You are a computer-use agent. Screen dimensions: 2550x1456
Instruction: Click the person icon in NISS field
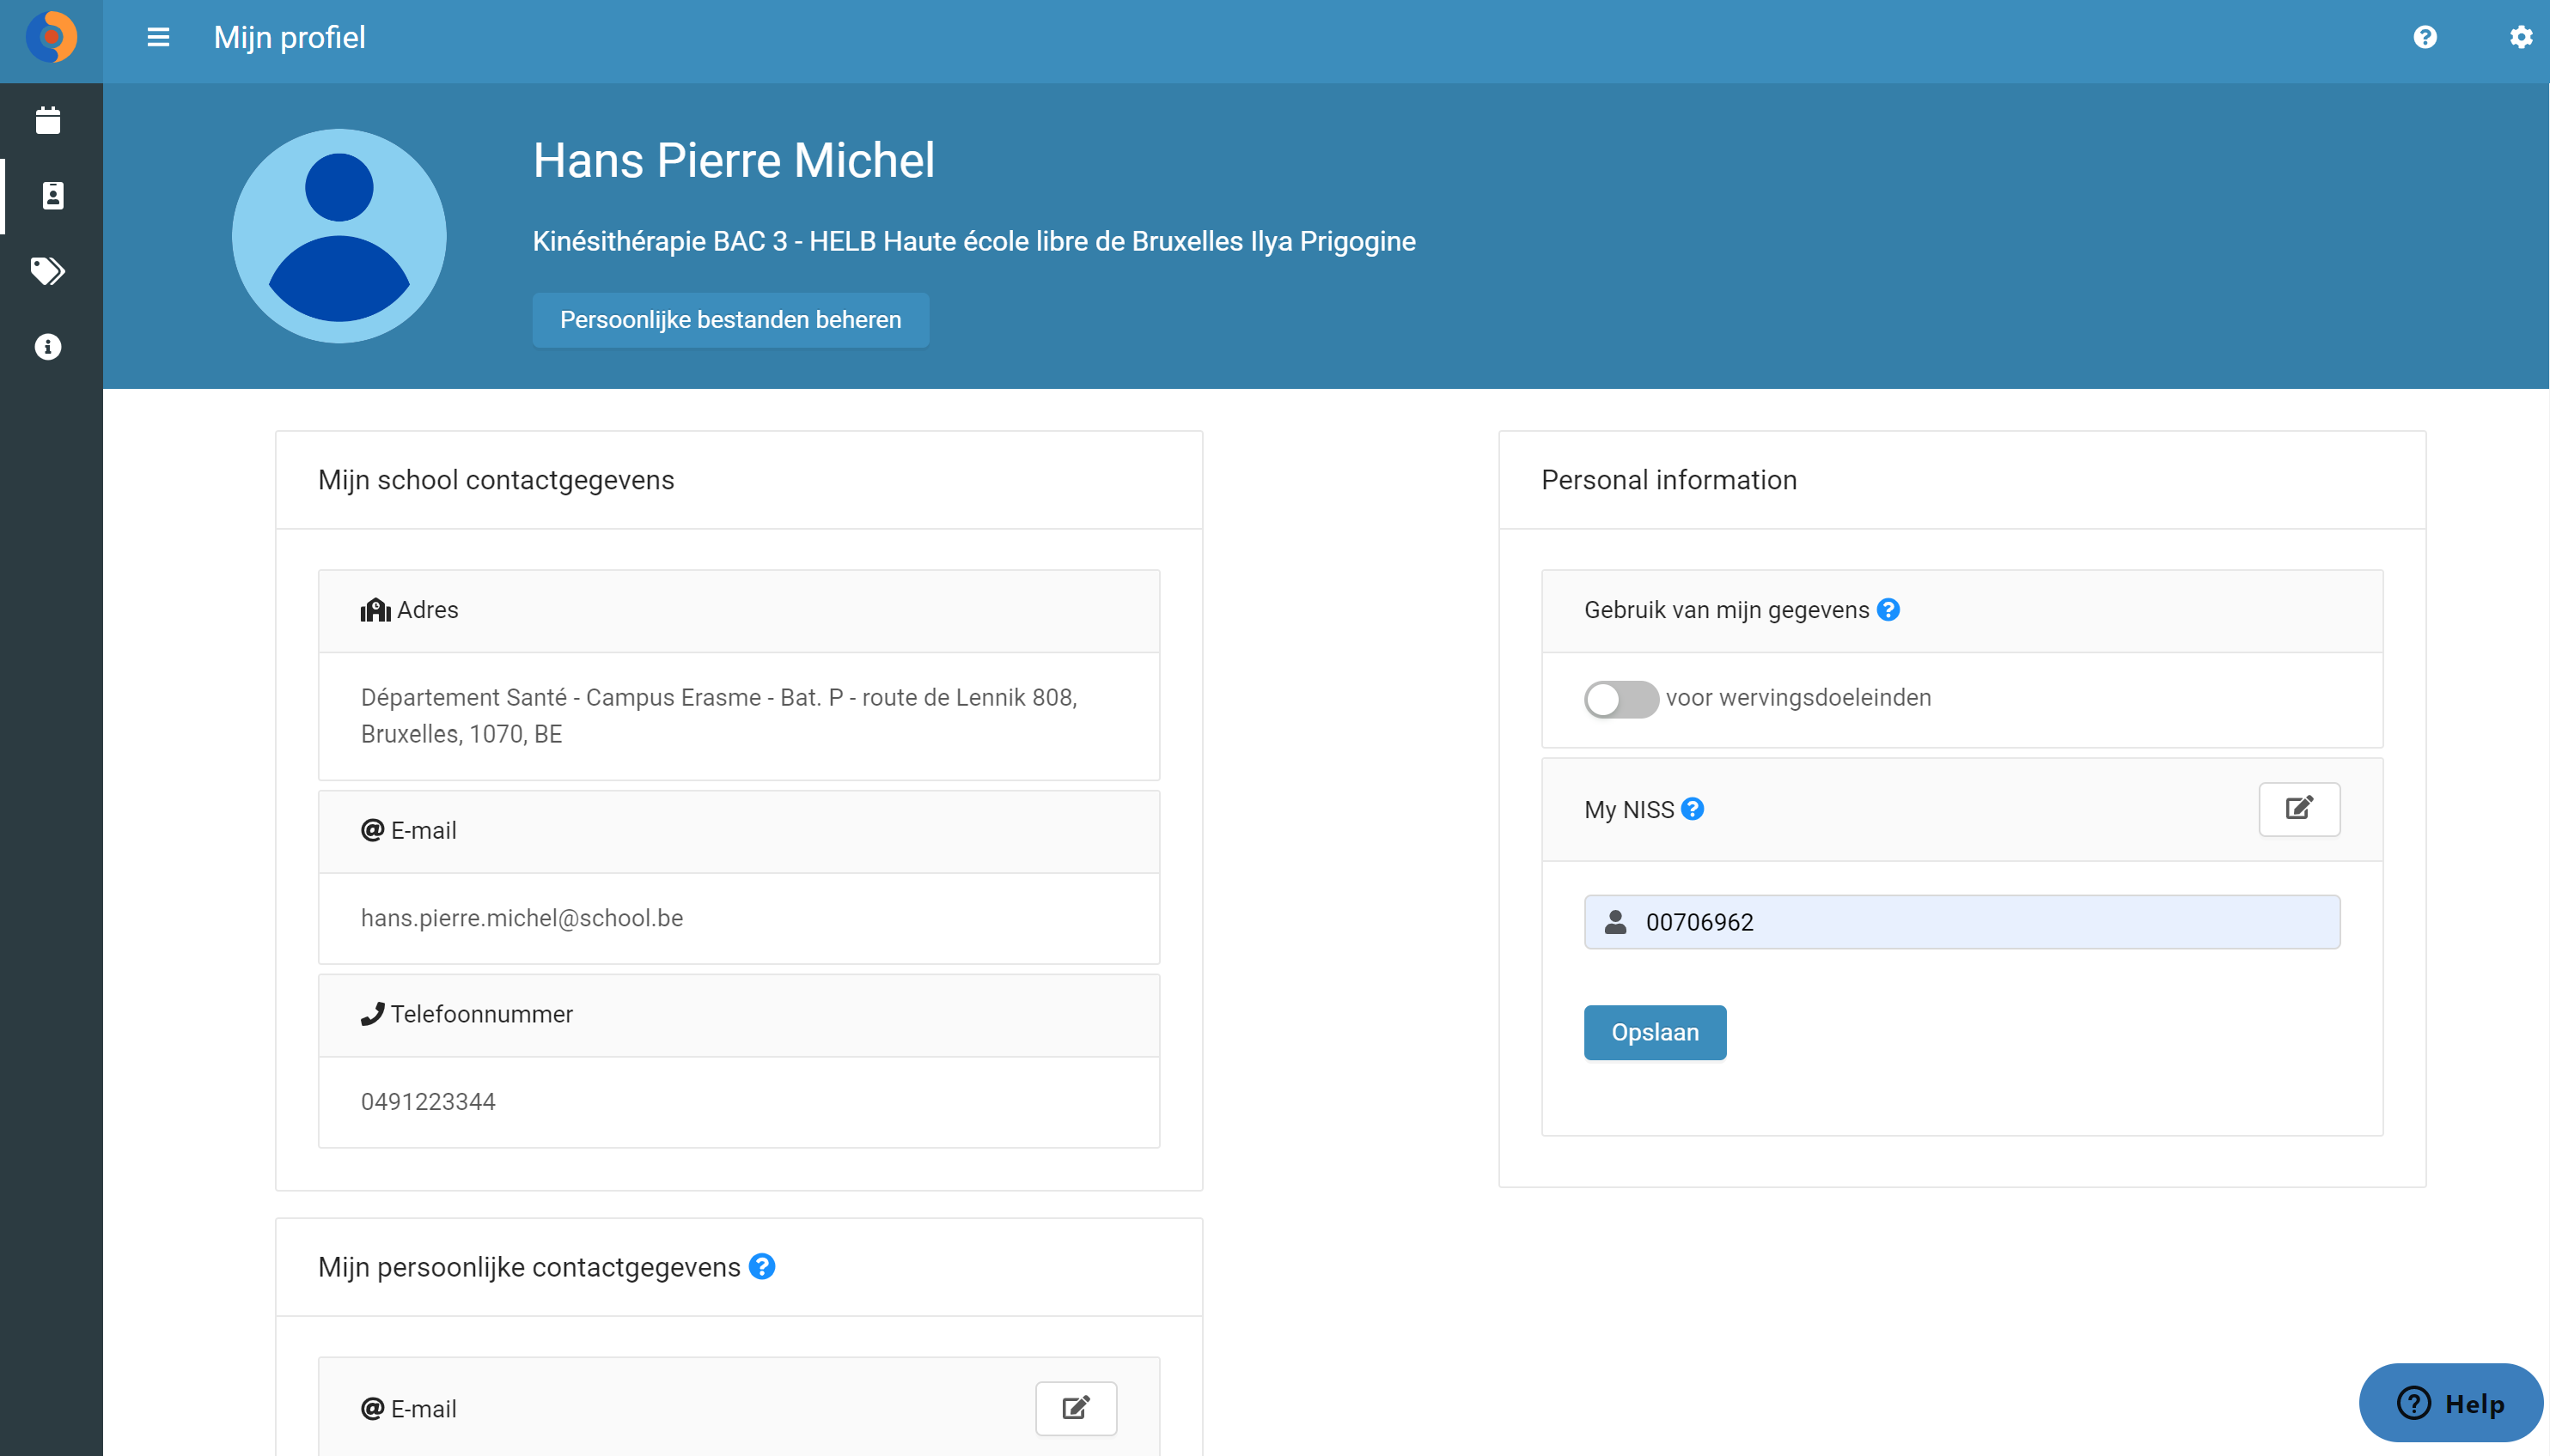1615,922
